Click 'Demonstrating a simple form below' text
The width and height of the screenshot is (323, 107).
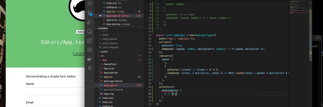click(51, 76)
